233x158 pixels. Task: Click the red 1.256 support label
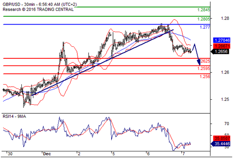(205, 77)
